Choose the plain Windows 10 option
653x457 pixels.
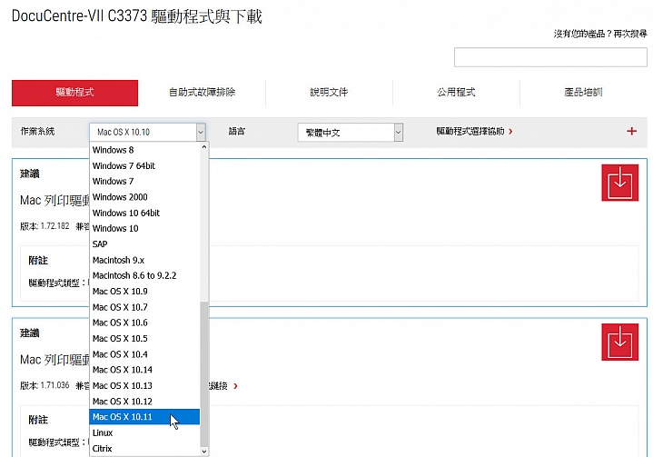[x=144, y=228]
